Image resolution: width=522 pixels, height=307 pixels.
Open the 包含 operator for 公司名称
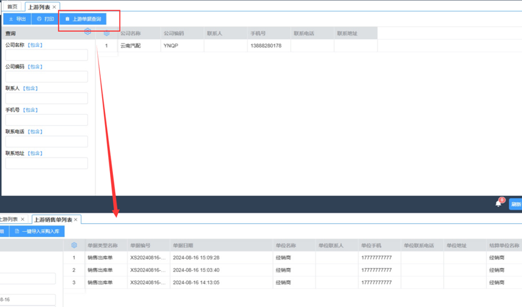point(35,45)
